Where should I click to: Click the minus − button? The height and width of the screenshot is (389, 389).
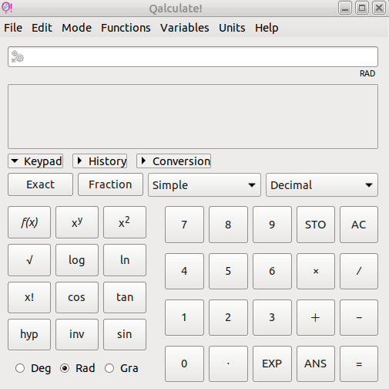coord(359,317)
